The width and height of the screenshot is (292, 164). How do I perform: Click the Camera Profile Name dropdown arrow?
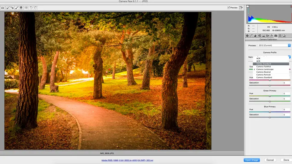pyautogui.click(x=289, y=57)
